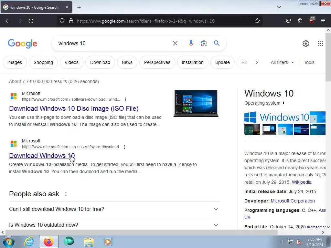Open the Save to Pocket icon

coord(288,21)
